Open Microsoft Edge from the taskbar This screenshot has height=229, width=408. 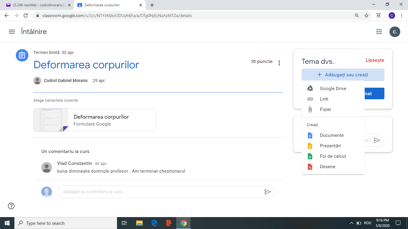point(154,223)
